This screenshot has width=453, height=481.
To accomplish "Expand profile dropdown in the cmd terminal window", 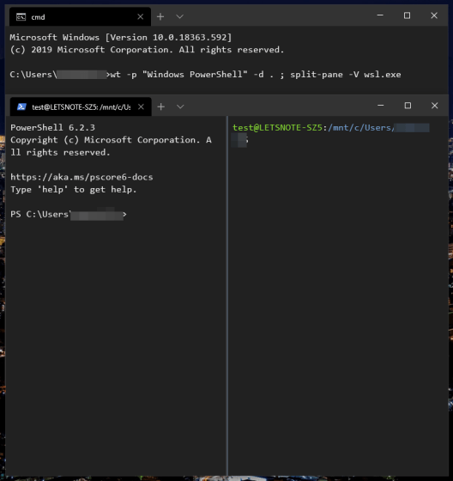I will (180, 16).
